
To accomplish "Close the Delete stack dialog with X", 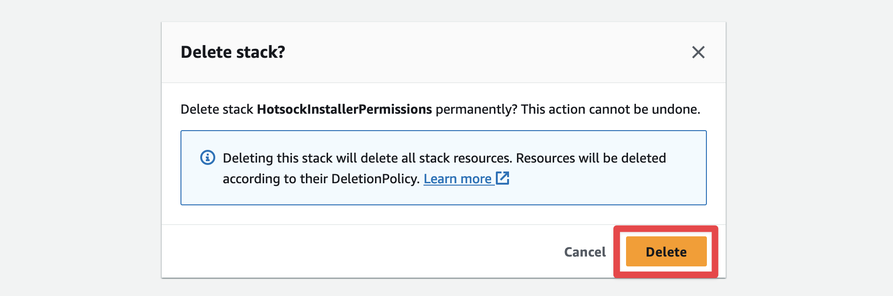I will [698, 52].
